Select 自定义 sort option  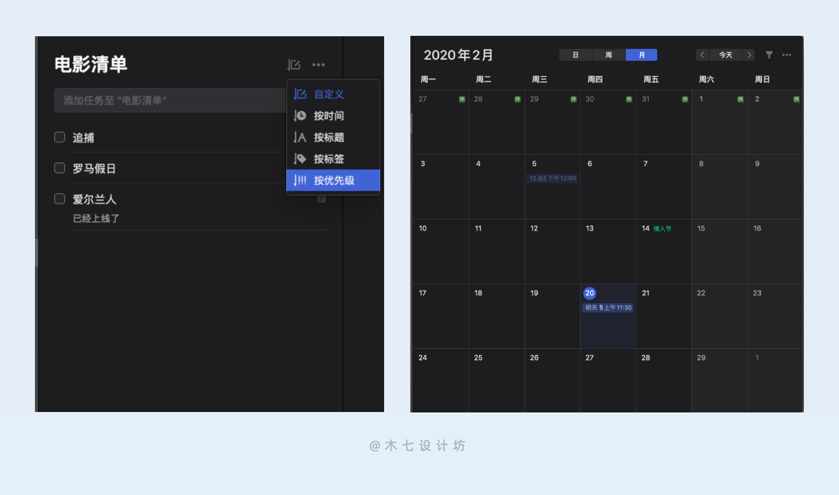pos(329,94)
